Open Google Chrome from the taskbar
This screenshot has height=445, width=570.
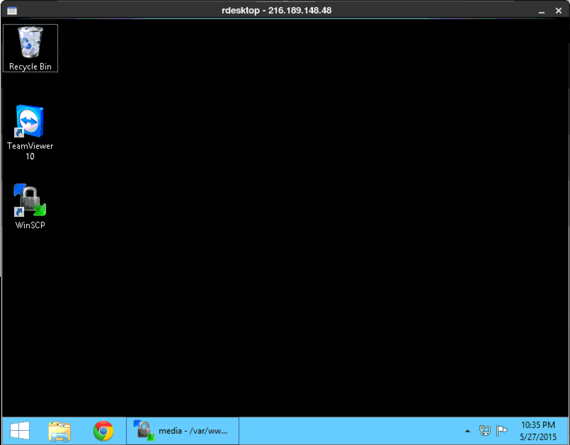[x=103, y=431]
